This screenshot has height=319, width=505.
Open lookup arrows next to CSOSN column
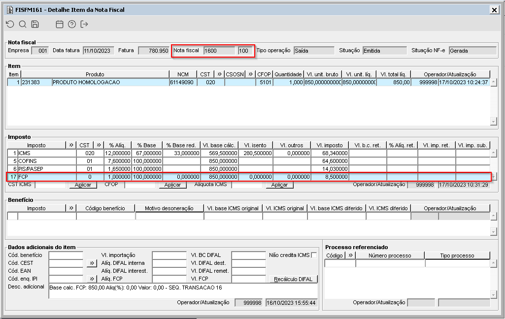click(250, 74)
